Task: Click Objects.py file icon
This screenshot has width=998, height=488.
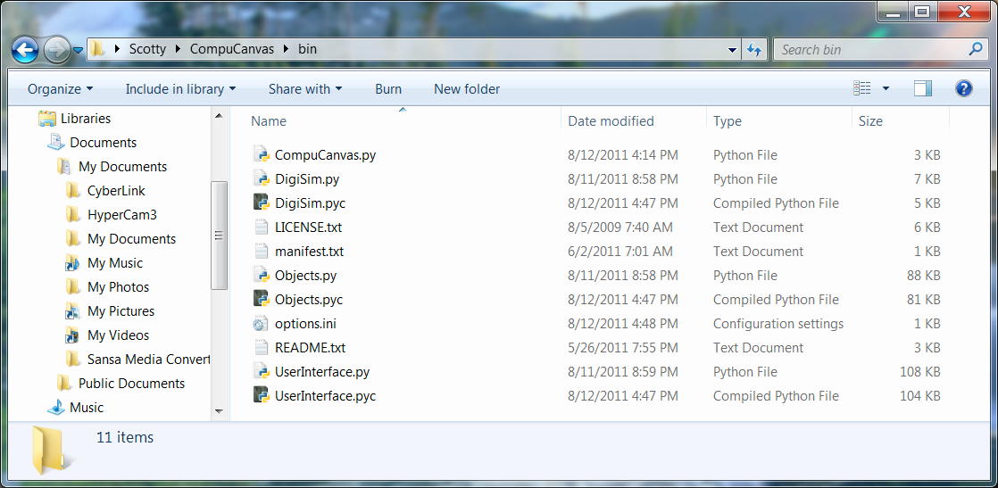Action: [261, 276]
